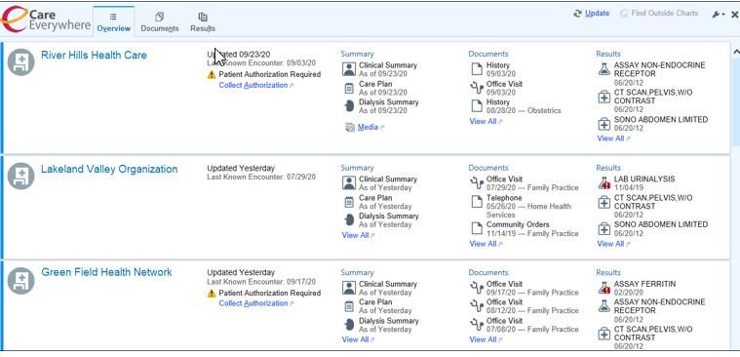
Task: Click the Care Everywhere logo
Action: 46,20
